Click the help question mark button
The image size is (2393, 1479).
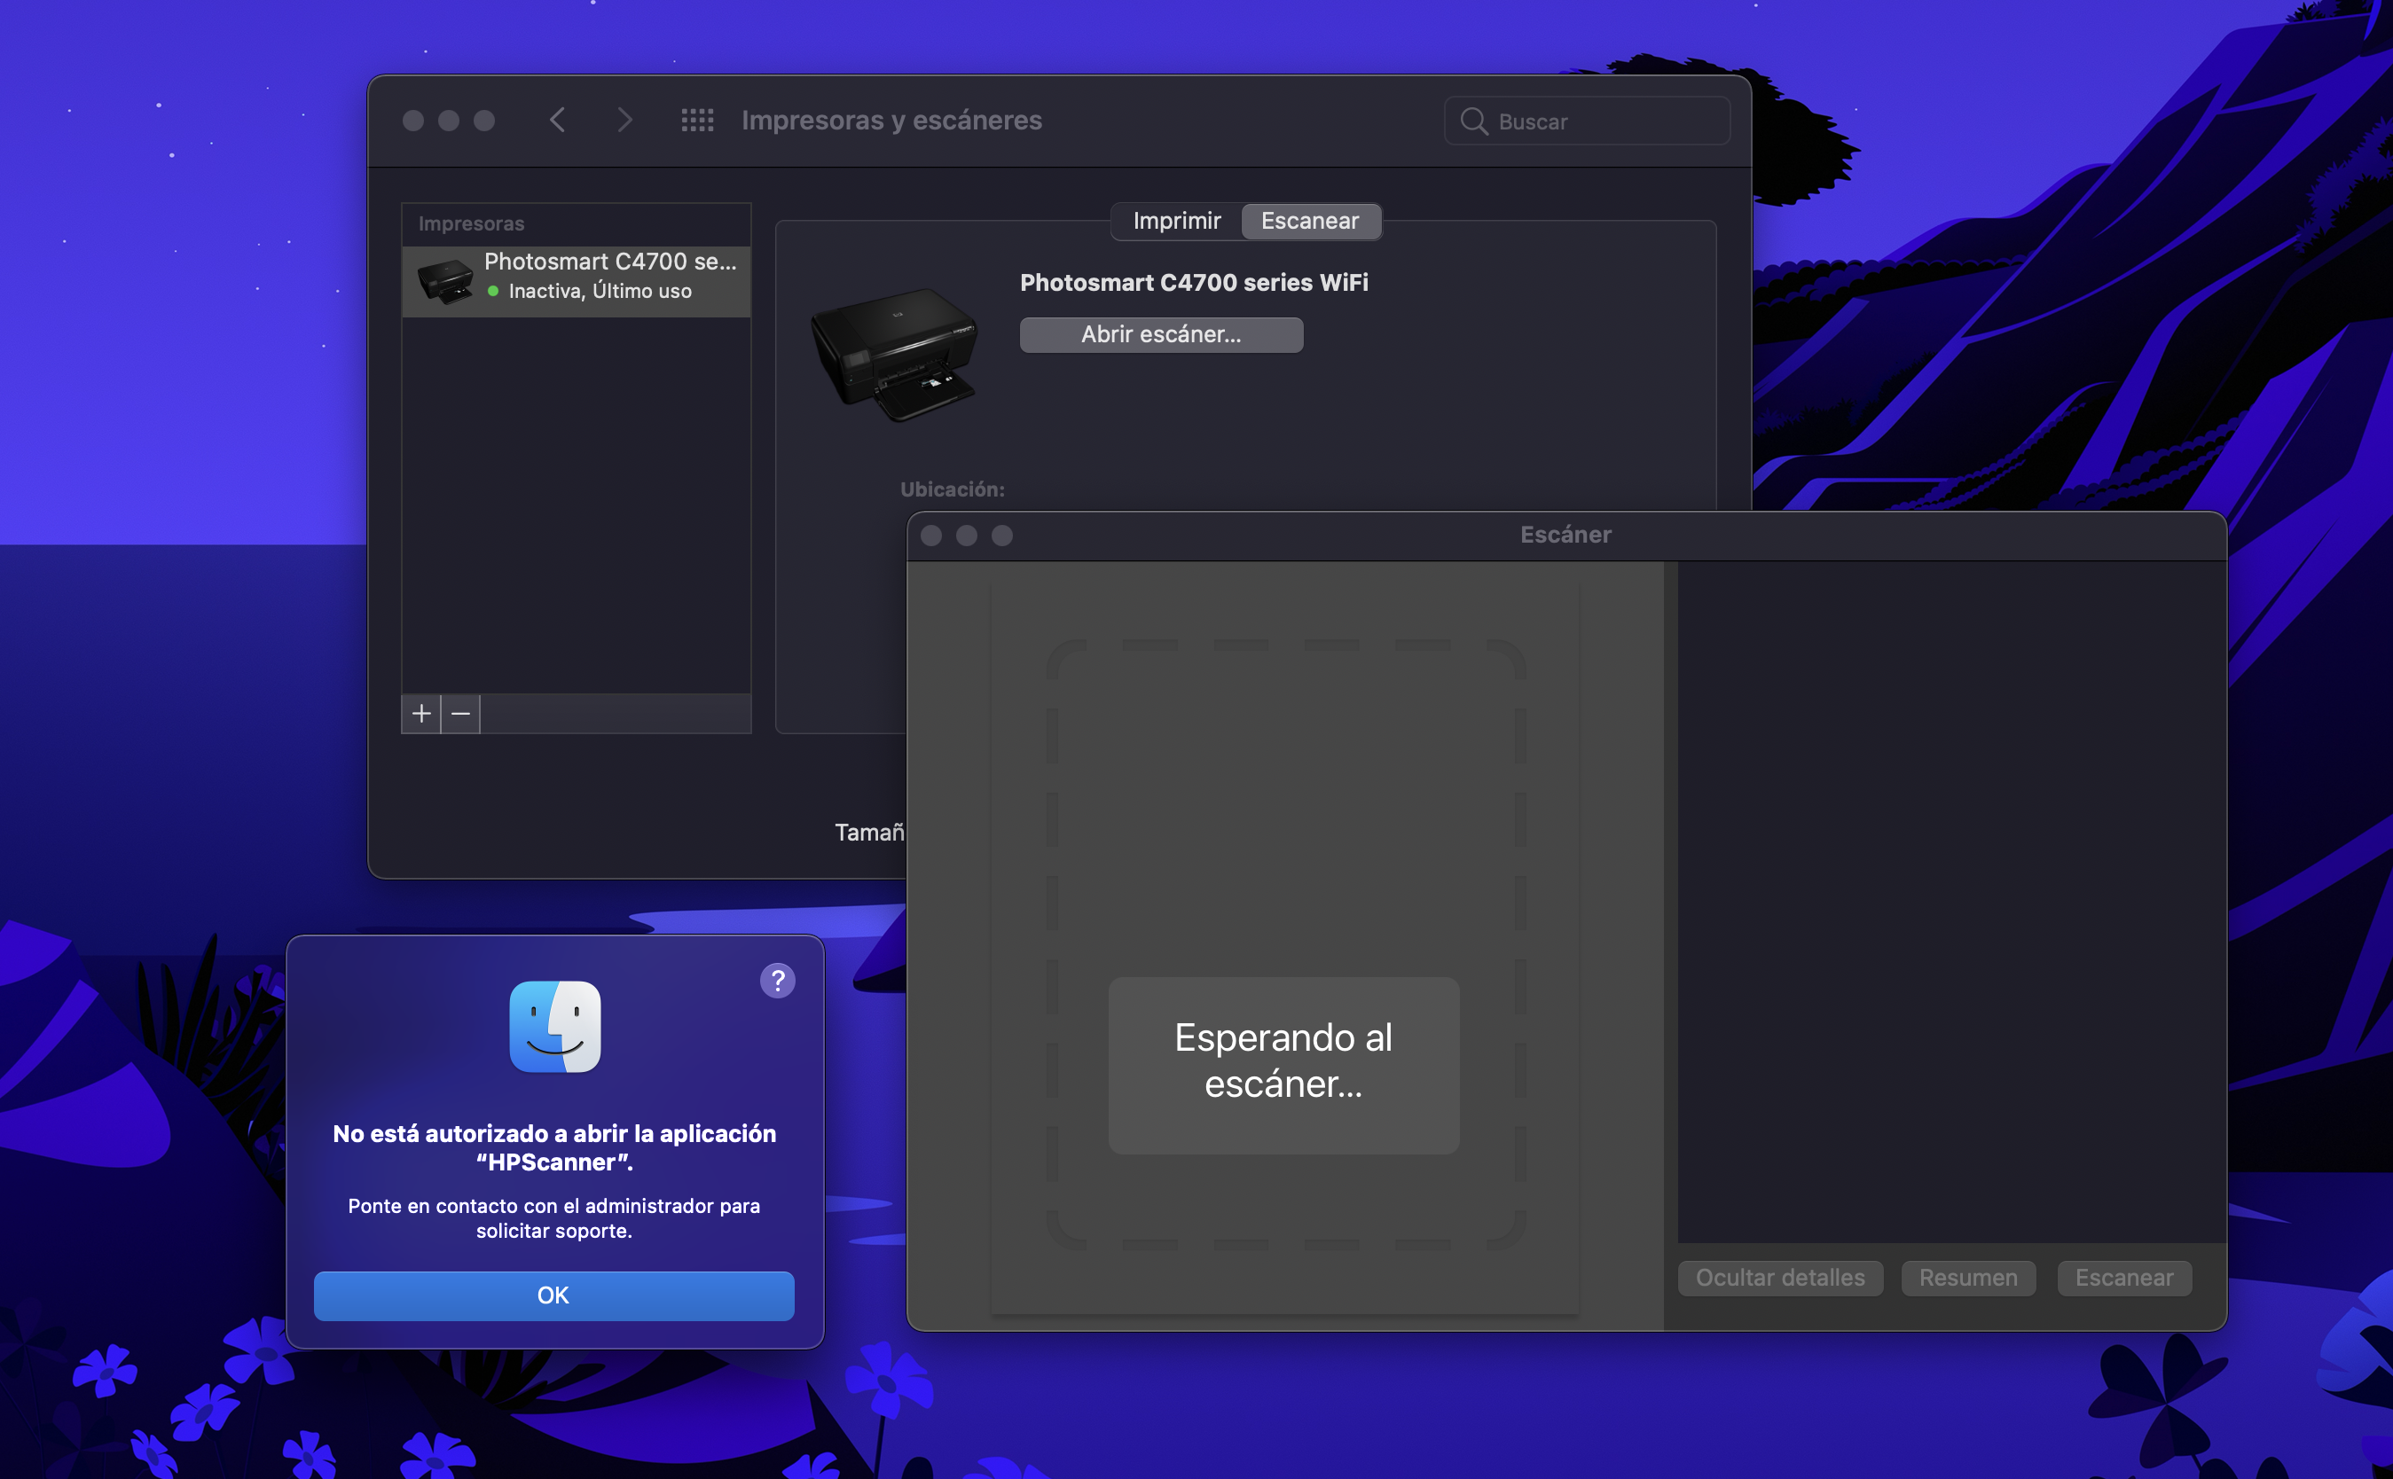(x=777, y=980)
